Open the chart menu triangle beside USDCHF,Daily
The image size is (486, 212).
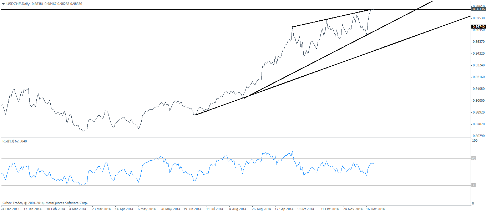3,4
